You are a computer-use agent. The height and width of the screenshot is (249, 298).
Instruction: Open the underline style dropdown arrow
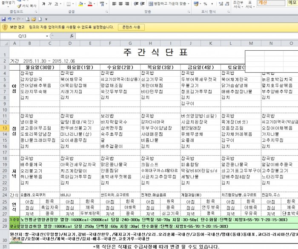click(x=60, y=3)
